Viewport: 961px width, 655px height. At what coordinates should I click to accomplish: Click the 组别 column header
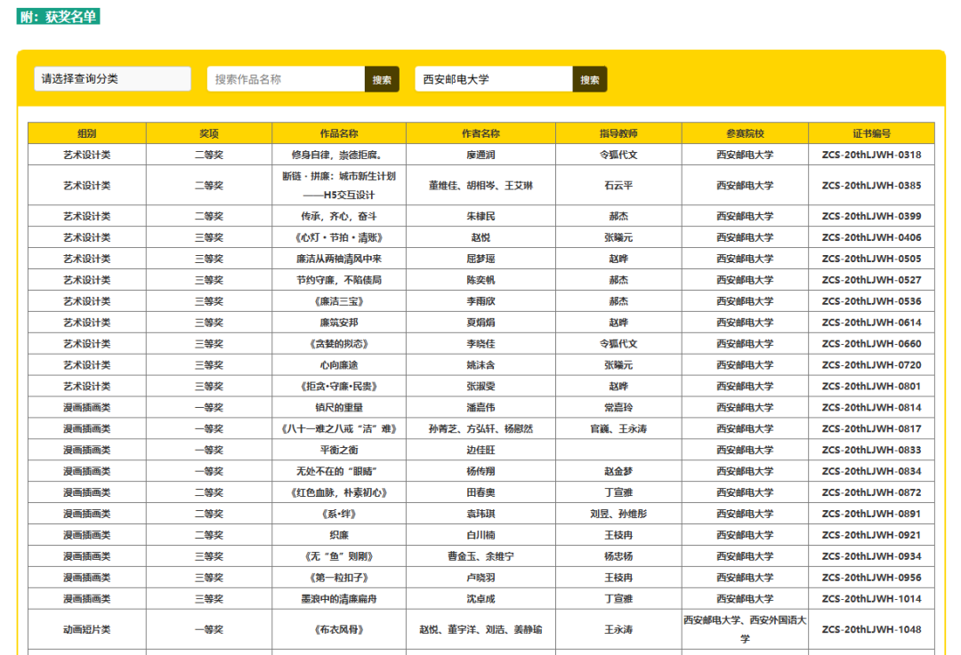point(87,133)
